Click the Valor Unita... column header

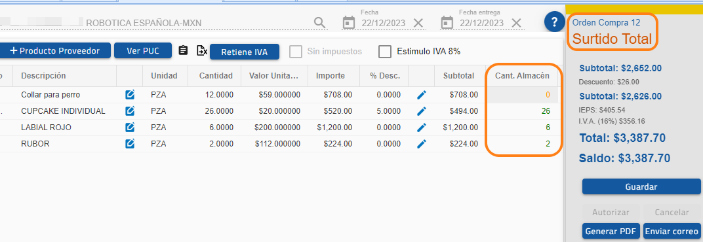point(273,76)
